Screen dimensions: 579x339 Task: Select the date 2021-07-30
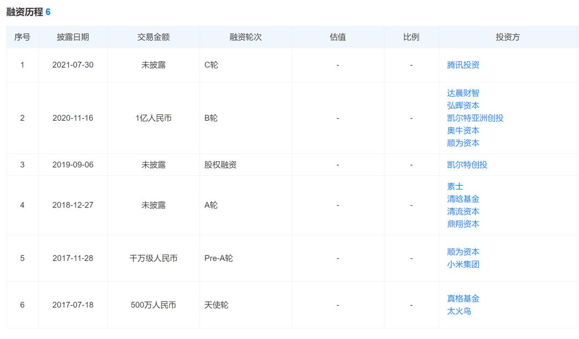point(73,65)
